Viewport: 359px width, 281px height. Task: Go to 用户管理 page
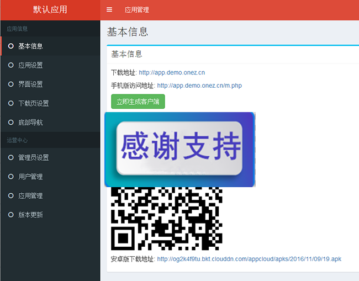coord(50,177)
